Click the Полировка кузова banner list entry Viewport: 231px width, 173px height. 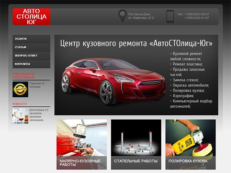pyautogui.click(x=187, y=90)
